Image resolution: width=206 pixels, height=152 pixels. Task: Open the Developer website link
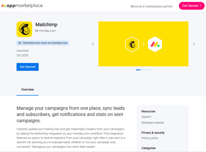tap(153, 123)
